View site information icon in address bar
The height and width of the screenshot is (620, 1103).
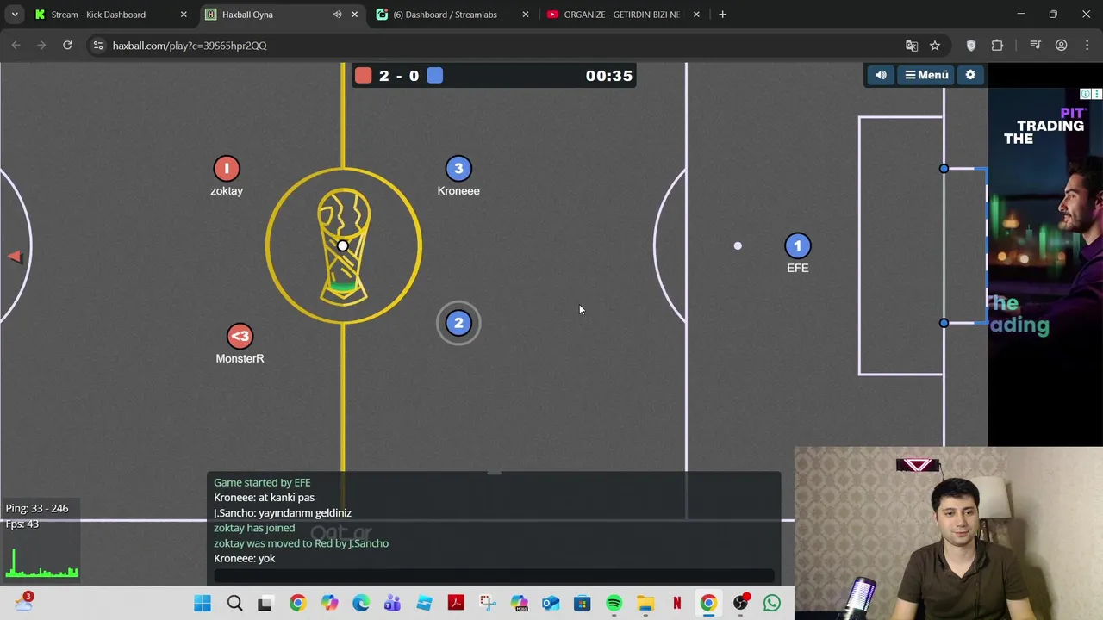click(98, 46)
